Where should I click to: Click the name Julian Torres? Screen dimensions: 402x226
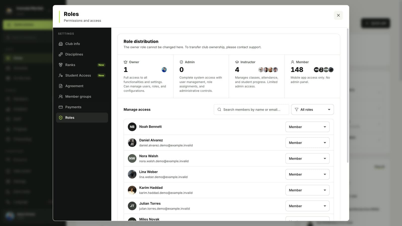(x=150, y=203)
